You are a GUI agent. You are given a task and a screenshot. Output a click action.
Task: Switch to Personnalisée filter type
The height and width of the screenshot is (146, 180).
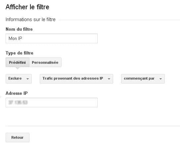(45, 62)
